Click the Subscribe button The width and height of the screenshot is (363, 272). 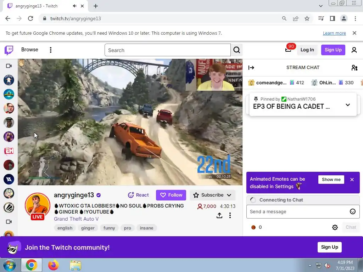click(x=208, y=195)
